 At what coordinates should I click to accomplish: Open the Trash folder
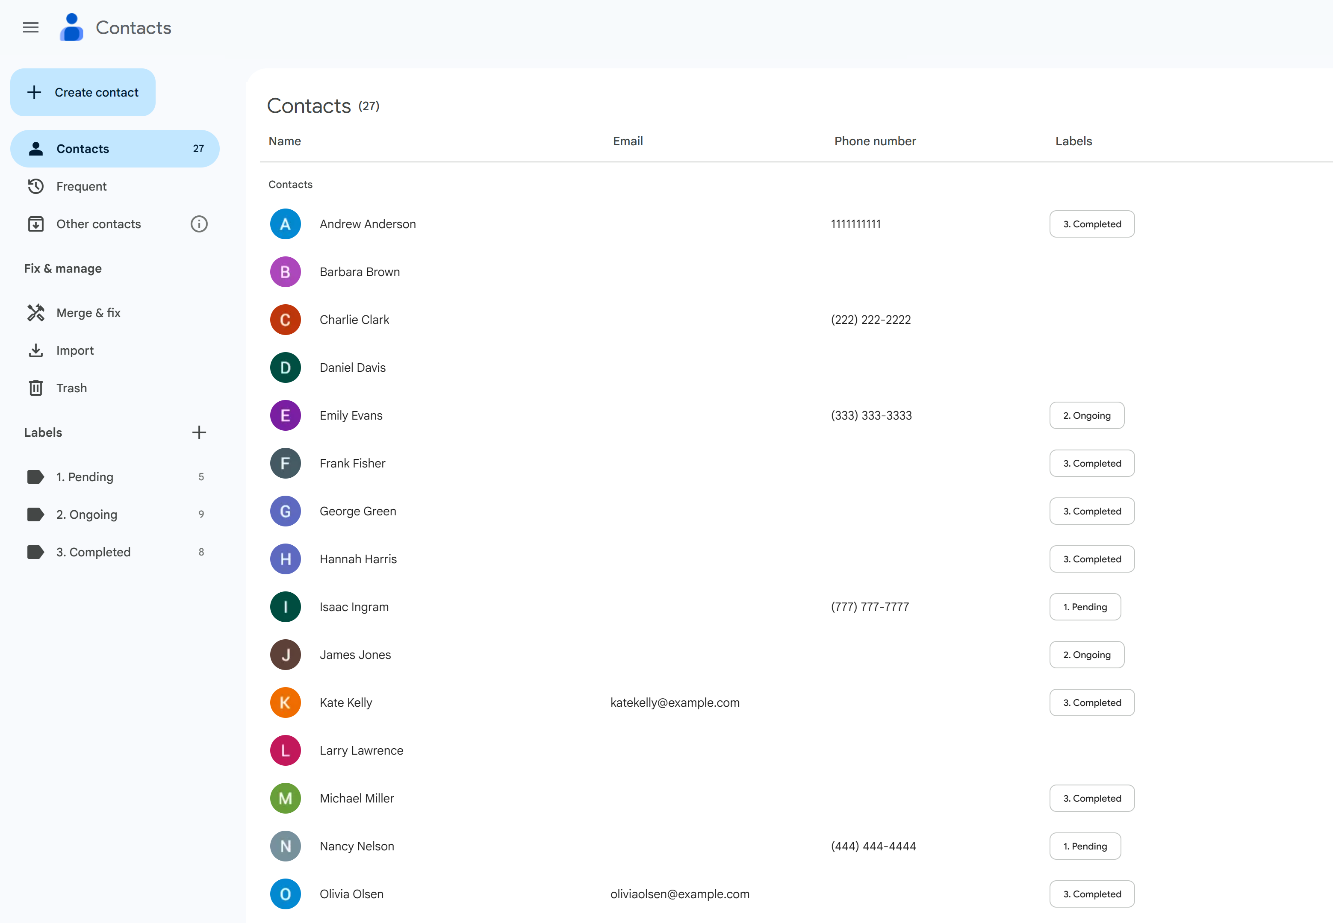(x=71, y=388)
